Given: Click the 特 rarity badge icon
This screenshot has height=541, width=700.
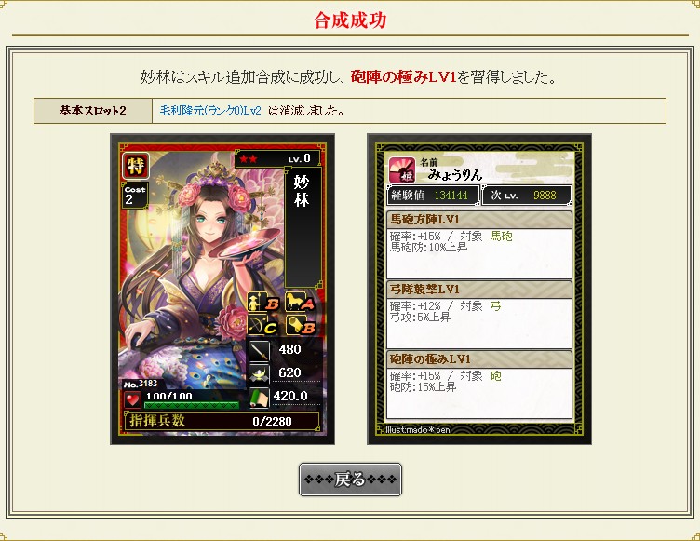Looking at the screenshot, I should 136,166.
